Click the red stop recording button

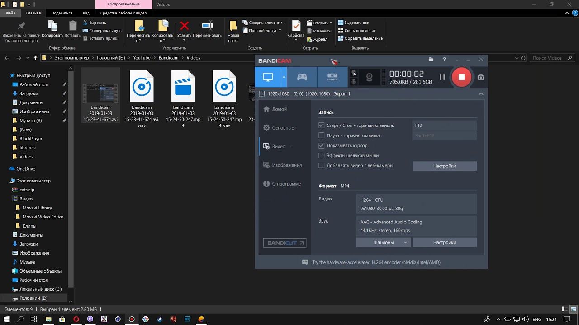click(x=461, y=77)
